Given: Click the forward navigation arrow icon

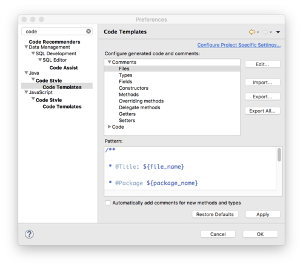Looking at the screenshot, I should pyautogui.click(x=265, y=32).
